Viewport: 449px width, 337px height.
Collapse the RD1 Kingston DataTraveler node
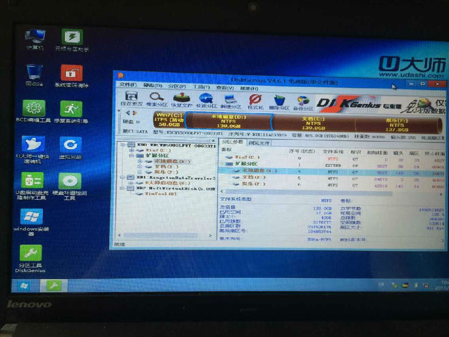[x=123, y=177]
